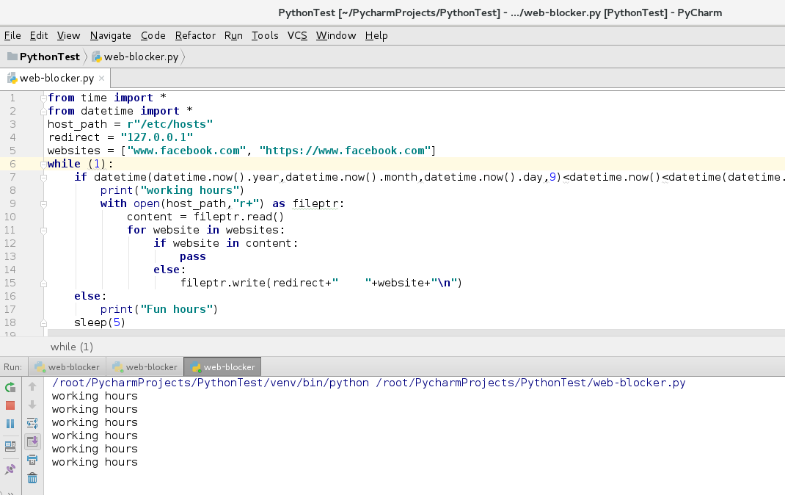Collapse the with open block fold
Viewport: 785px width, 495px height.
42,203
